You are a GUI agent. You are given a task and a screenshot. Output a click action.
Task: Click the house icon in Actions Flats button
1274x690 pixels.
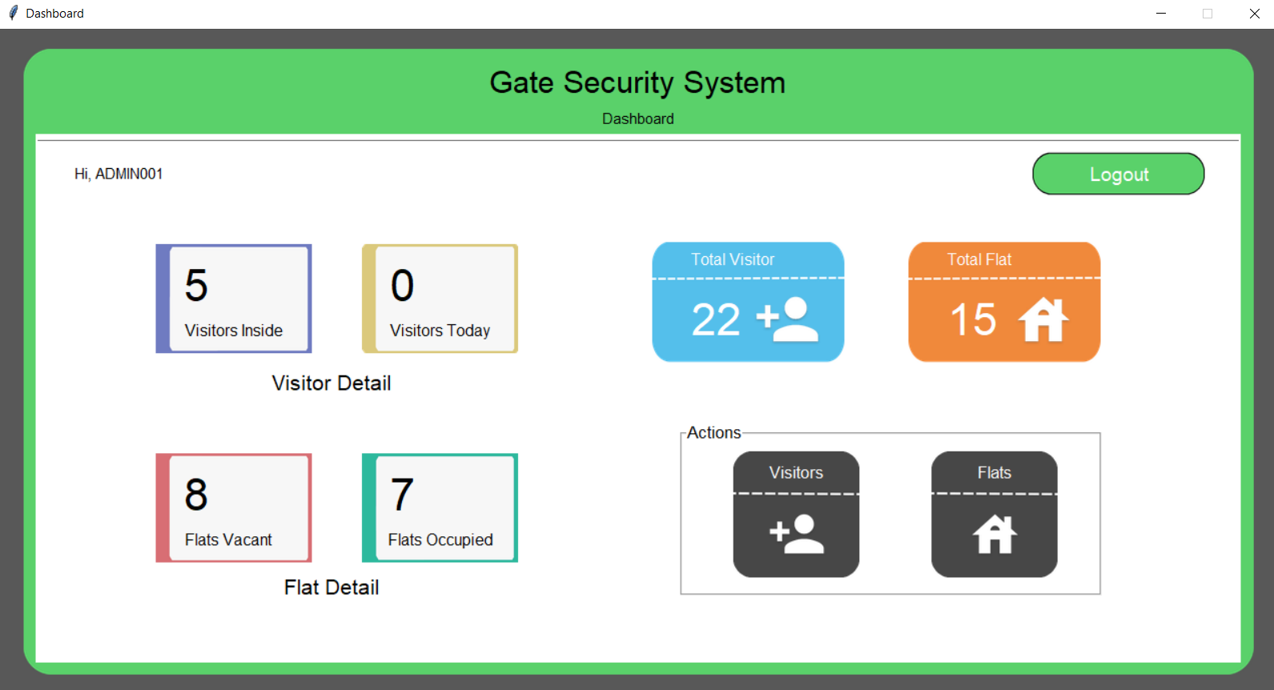tap(995, 534)
